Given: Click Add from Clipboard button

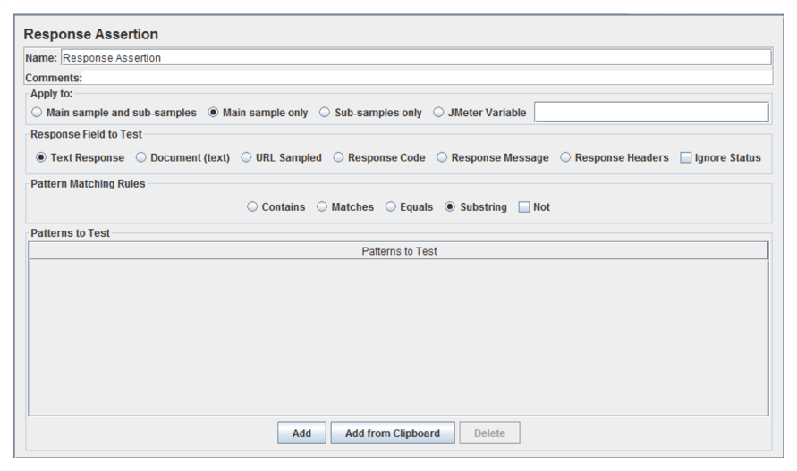Looking at the screenshot, I should (x=393, y=433).
